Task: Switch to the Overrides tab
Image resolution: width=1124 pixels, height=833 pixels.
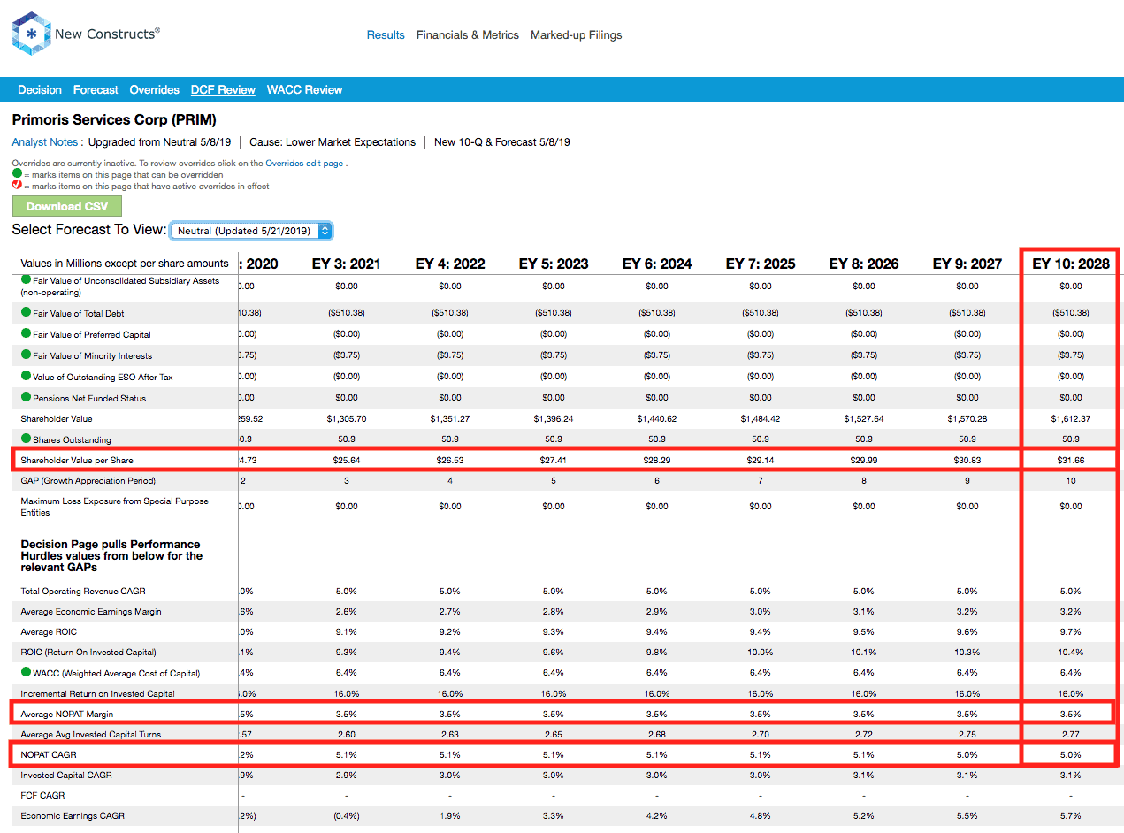Action: [154, 90]
